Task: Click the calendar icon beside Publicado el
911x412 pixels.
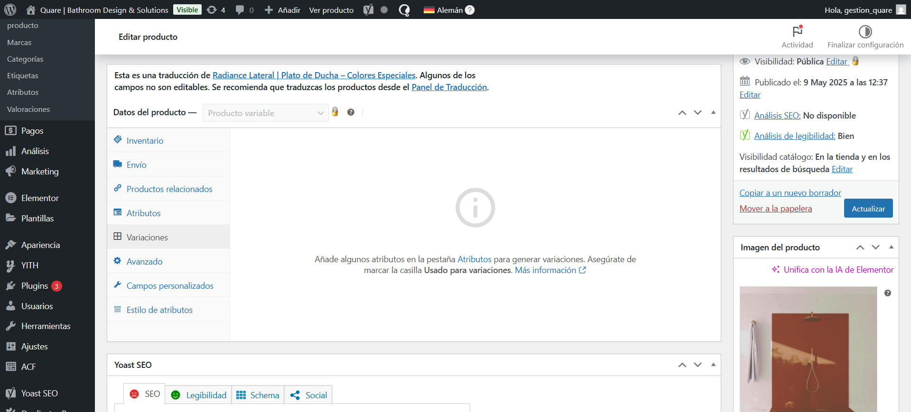Action: coord(745,81)
